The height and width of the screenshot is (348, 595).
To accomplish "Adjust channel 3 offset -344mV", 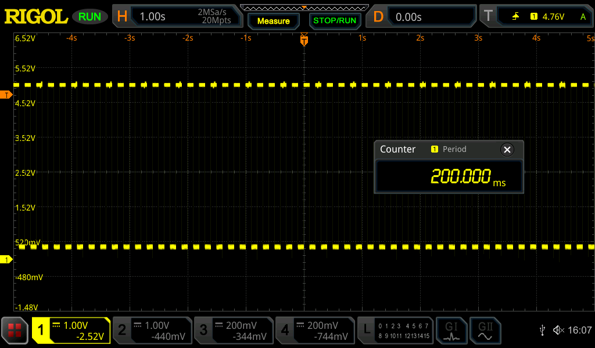I will pos(249,336).
